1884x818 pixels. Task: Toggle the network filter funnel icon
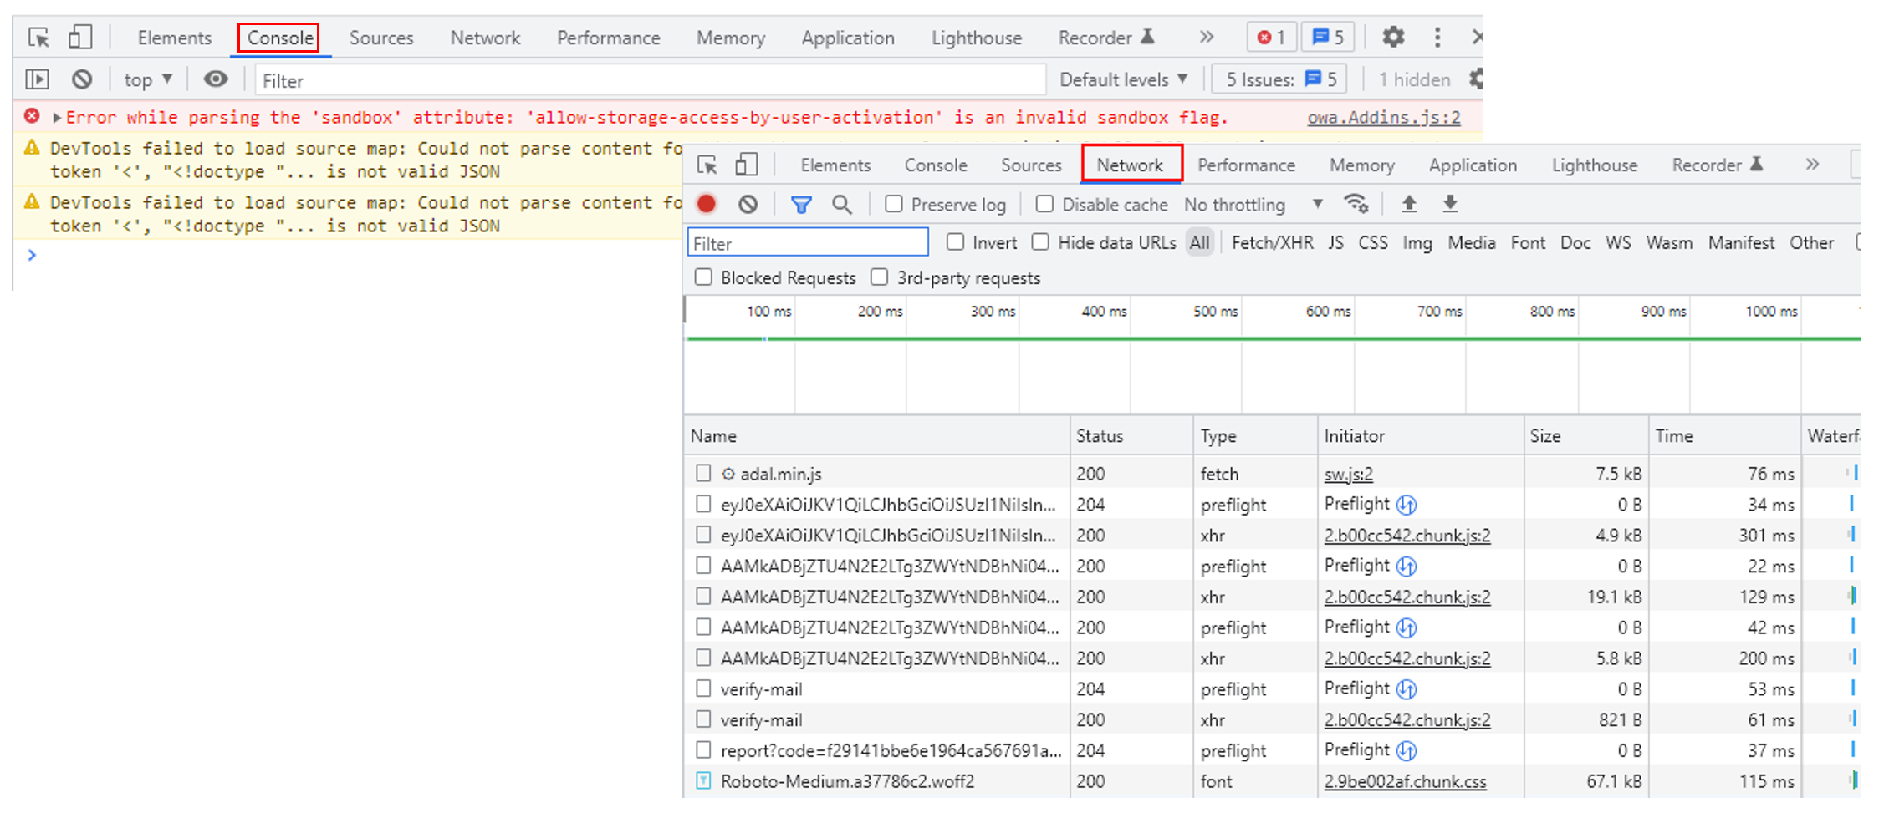pos(801,205)
